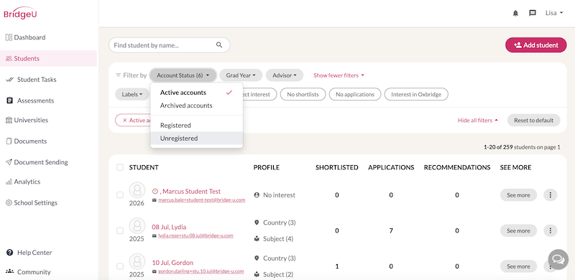The height and width of the screenshot is (280, 575).
Task: Click the warning icon beside Marcus Student Test
Action: (155, 191)
